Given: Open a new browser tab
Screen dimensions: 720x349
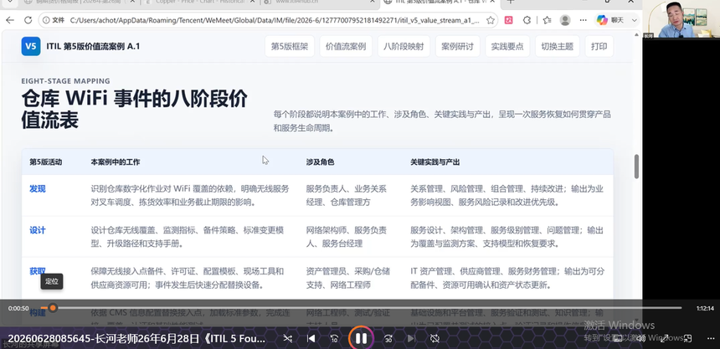Looking at the screenshot, I should 510,2.
